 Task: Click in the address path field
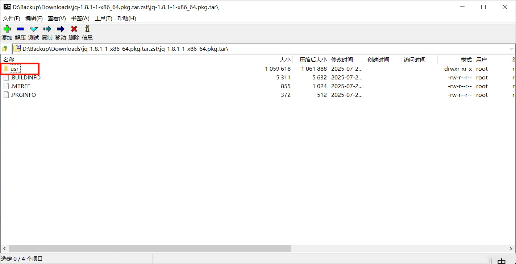254,49
